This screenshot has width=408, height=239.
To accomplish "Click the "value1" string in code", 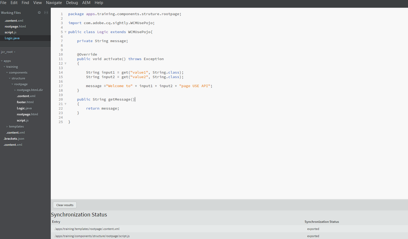I will (139, 72).
